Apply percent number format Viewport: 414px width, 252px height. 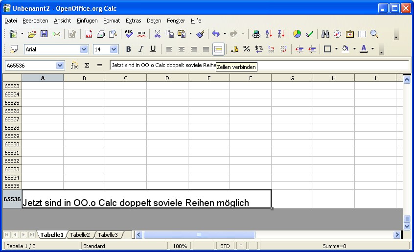pyautogui.click(x=247, y=49)
